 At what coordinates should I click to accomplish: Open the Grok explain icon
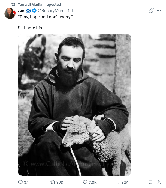[x=152, y=11]
